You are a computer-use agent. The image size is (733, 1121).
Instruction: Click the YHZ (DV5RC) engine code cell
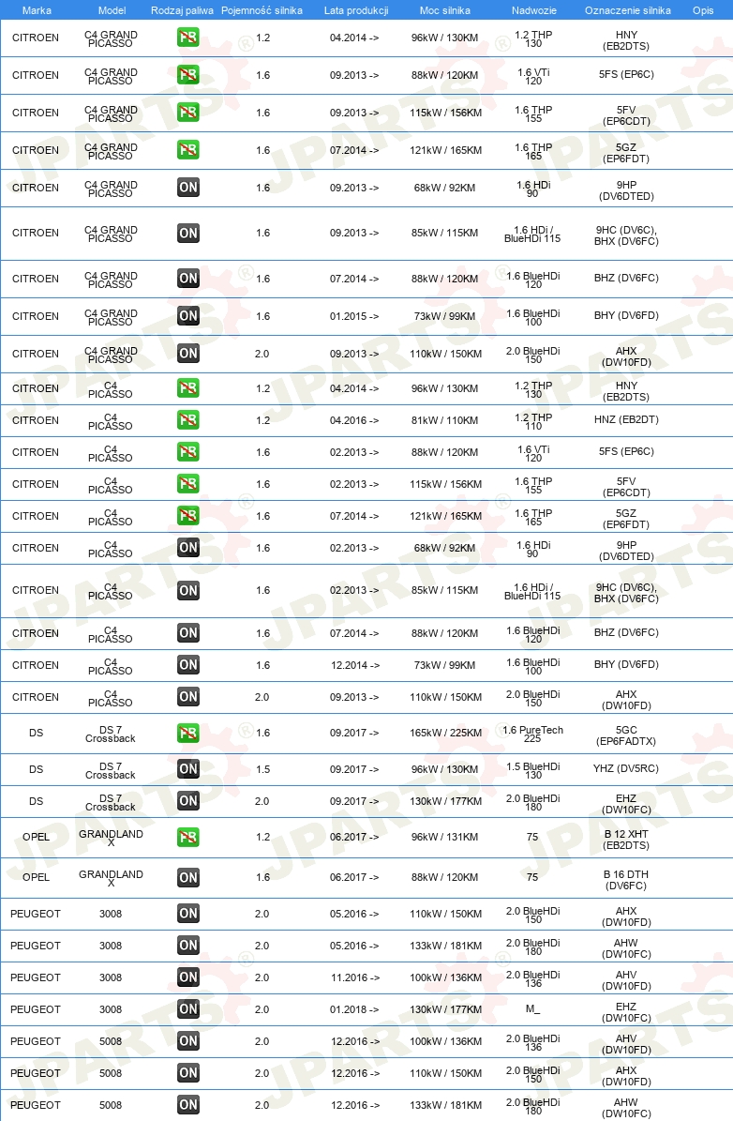click(x=626, y=768)
